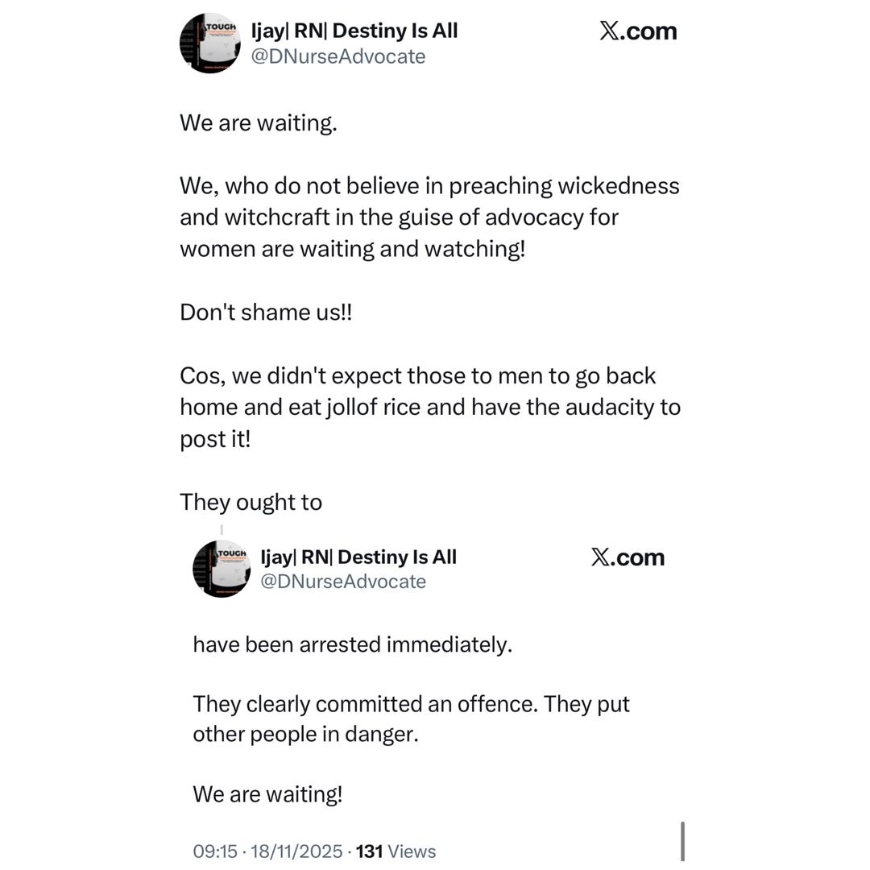This screenshot has width=870, height=870.
Task: Click the vertical scrollbar beside the Views row
Action: [x=683, y=842]
